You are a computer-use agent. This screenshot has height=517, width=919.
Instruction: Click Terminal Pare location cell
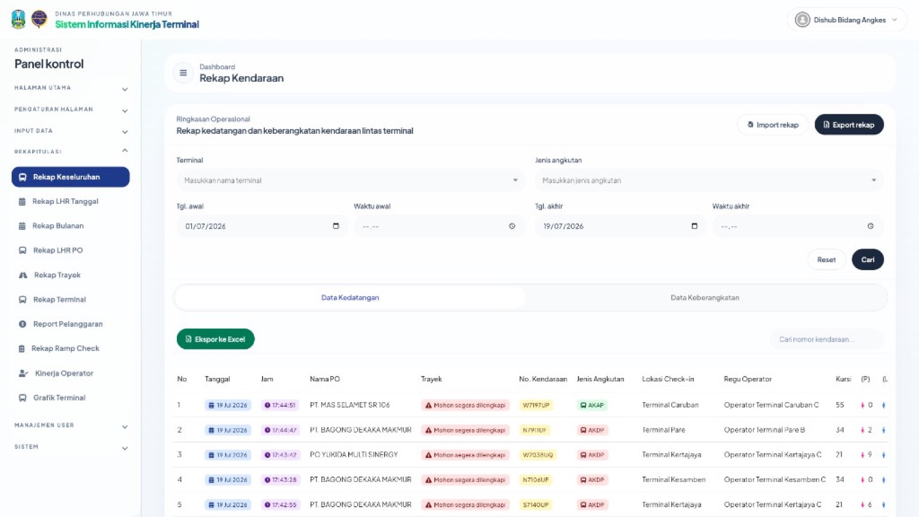click(663, 430)
